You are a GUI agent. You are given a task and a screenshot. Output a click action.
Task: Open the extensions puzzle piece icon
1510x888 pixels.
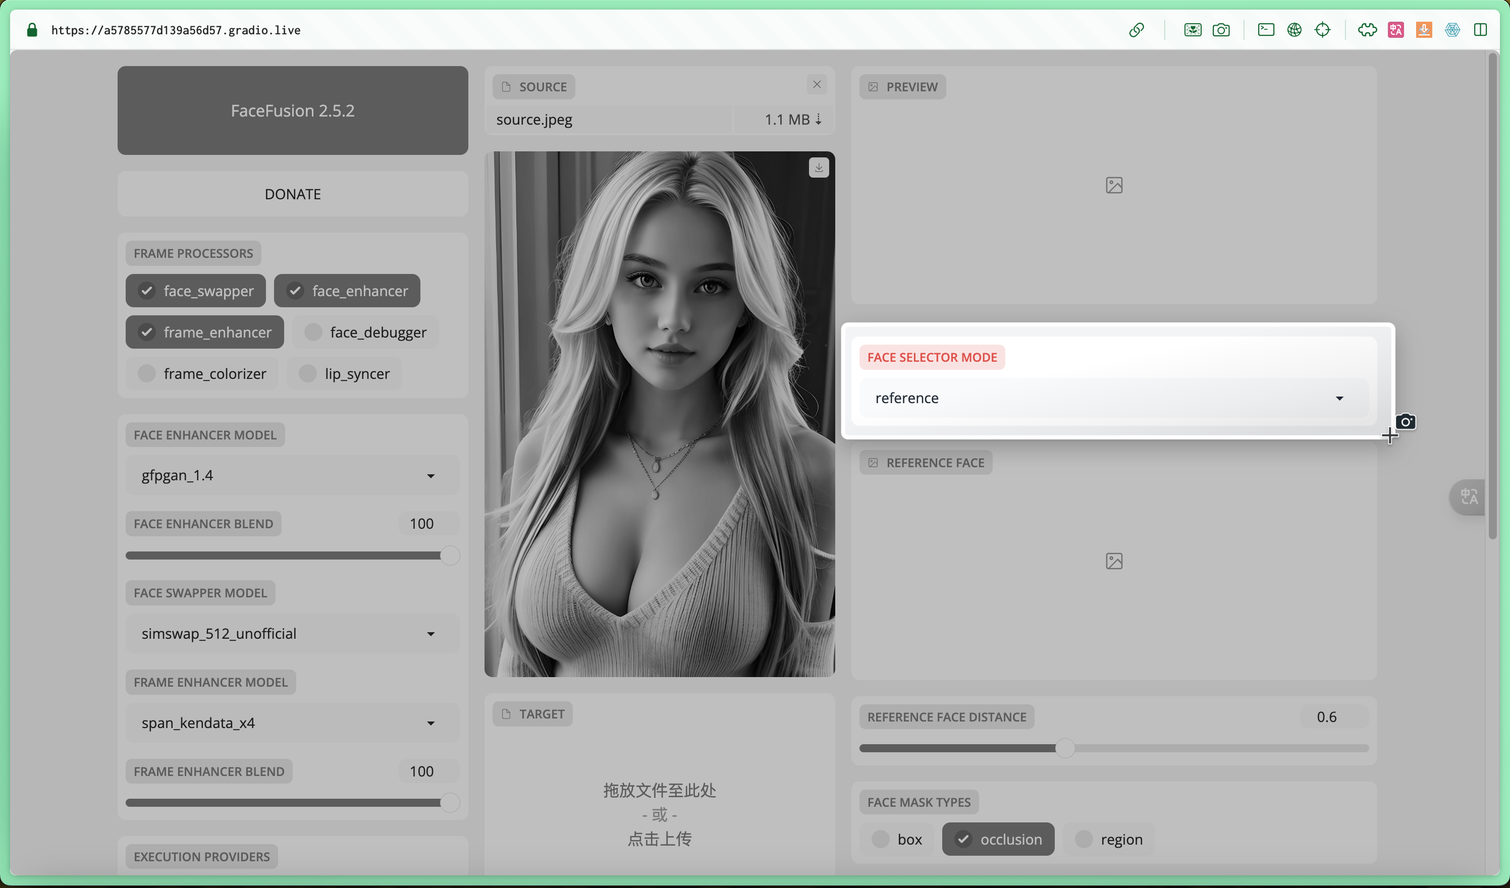1367,30
